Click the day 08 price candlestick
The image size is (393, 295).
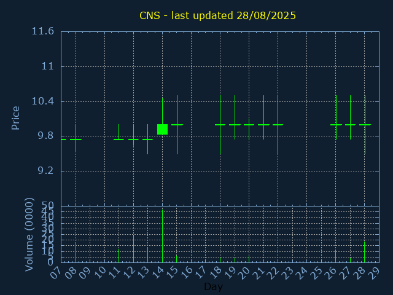[x=76, y=138]
